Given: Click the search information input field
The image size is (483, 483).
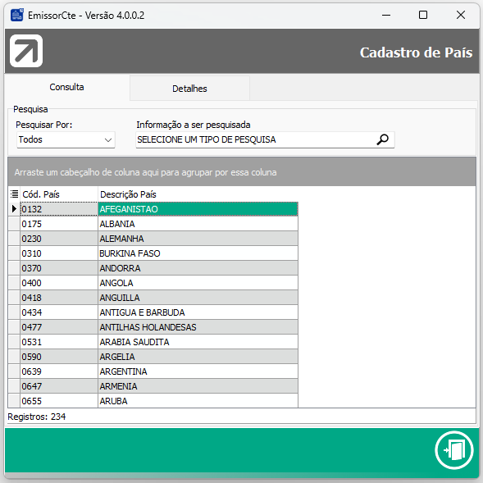Looking at the screenshot, I should click(x=255, y=140).
